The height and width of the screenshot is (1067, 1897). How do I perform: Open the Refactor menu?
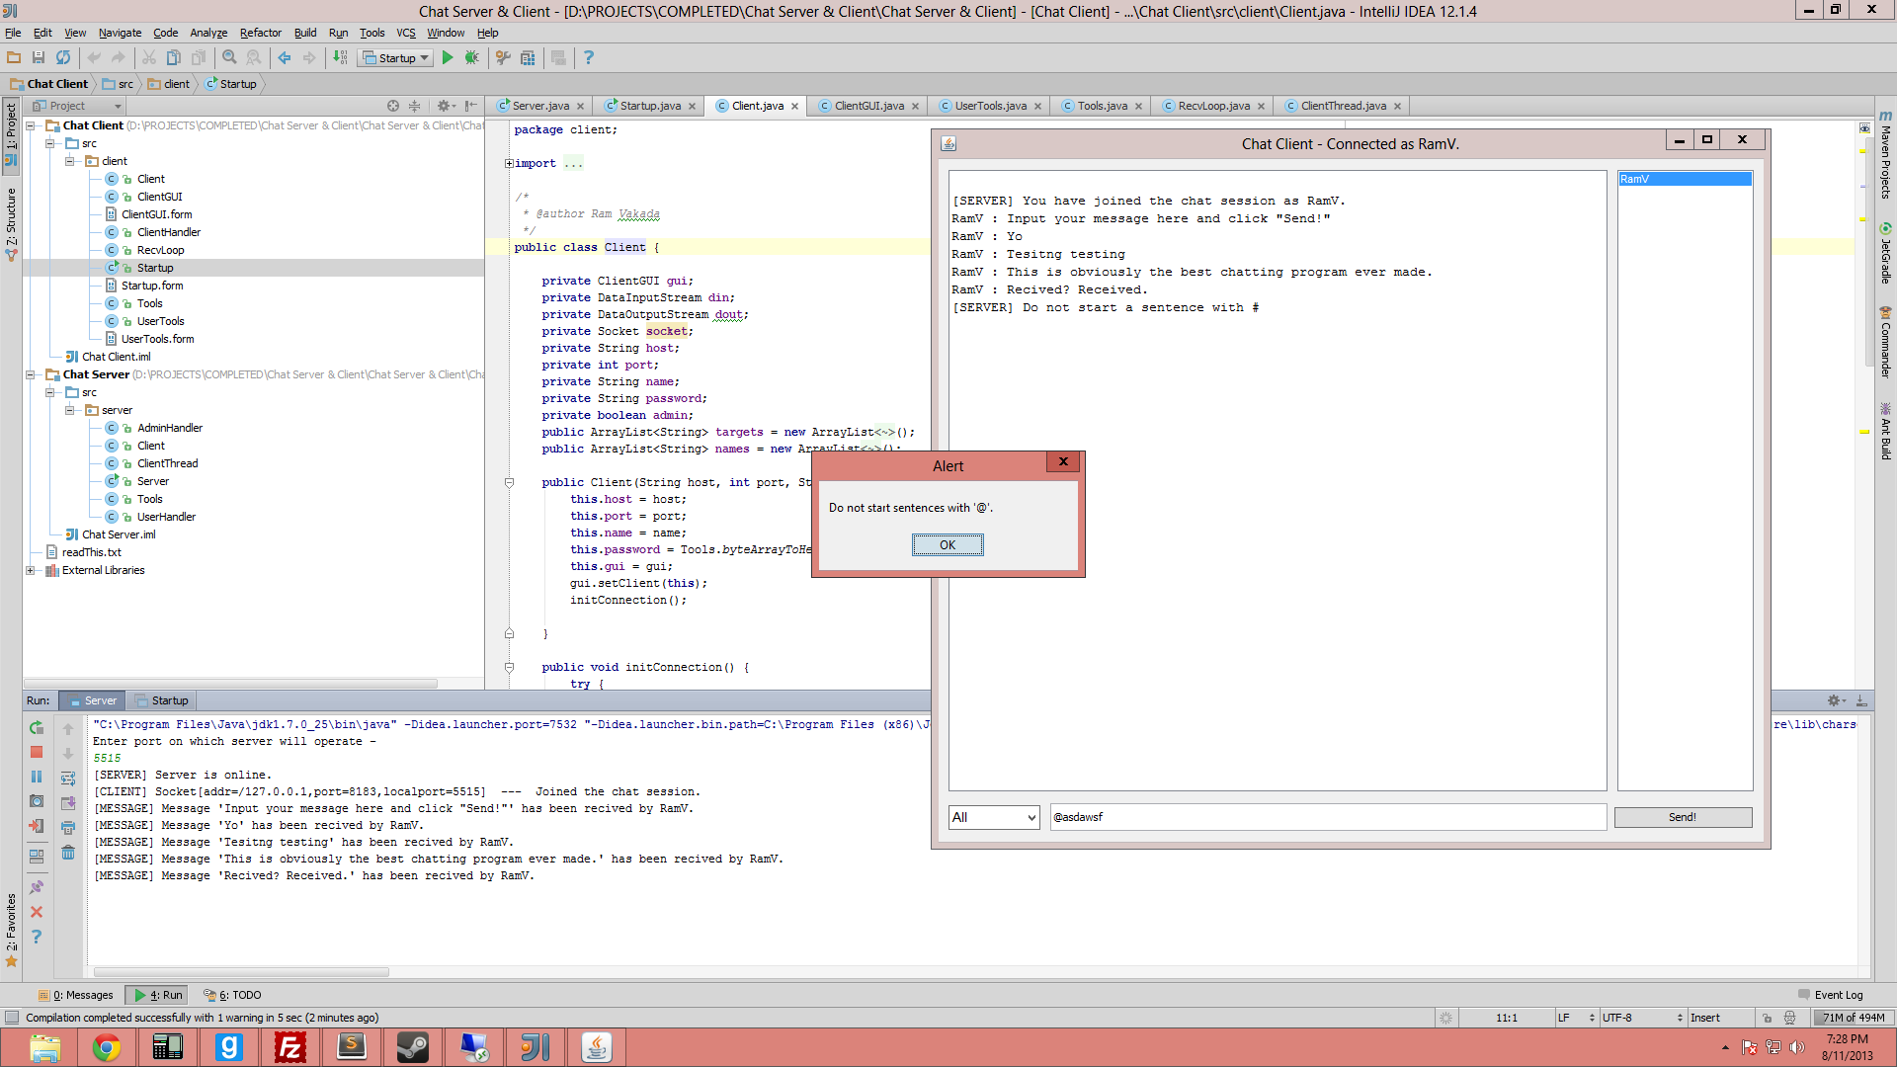260,33
